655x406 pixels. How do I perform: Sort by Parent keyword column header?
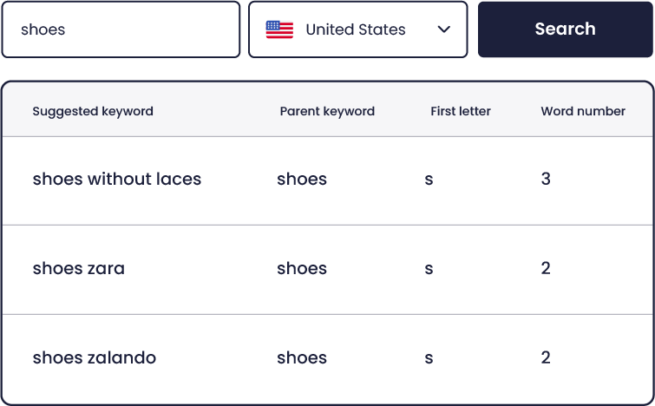pyautogui.click(x=327, y=111)
